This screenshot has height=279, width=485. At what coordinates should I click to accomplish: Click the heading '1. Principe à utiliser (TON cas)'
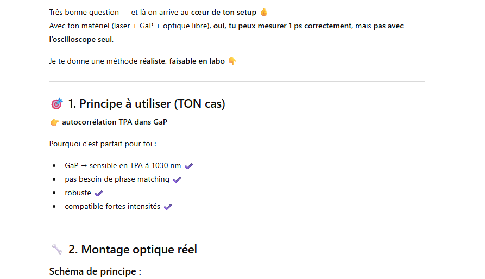[147, 104]
